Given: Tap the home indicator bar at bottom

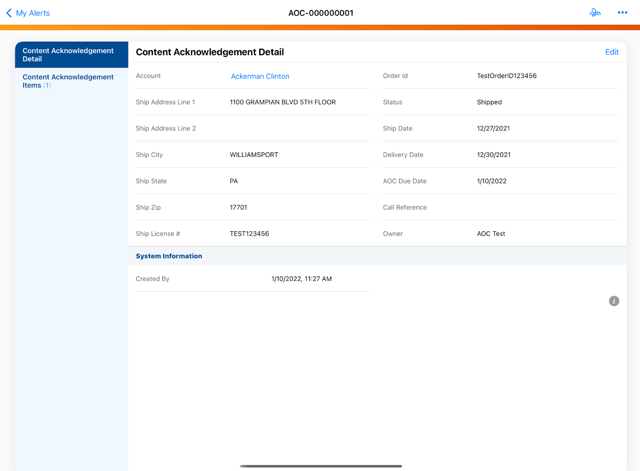Looking at the screenshot, I should point(320,466).
